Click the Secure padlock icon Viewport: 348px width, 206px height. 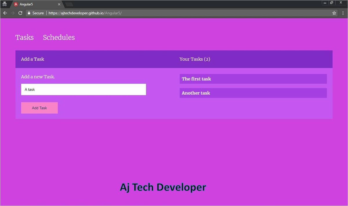29,13
